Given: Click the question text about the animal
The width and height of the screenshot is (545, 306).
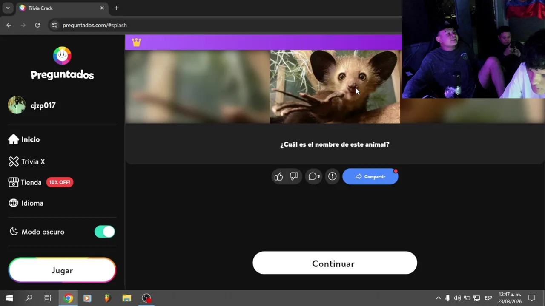Looking at the screenshot, I should pyautogui.click(x=335, y=144).
